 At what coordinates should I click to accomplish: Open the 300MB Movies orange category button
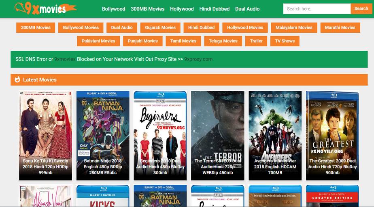[x=36, y=27]
